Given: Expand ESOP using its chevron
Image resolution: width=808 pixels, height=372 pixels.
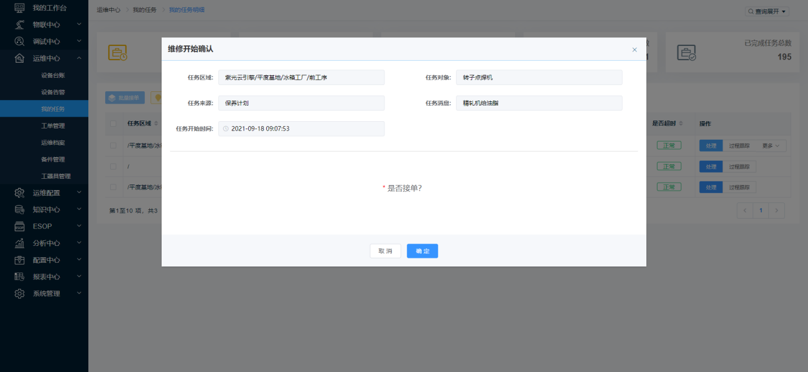Looking at the screenshot, I should click(79, 226).
